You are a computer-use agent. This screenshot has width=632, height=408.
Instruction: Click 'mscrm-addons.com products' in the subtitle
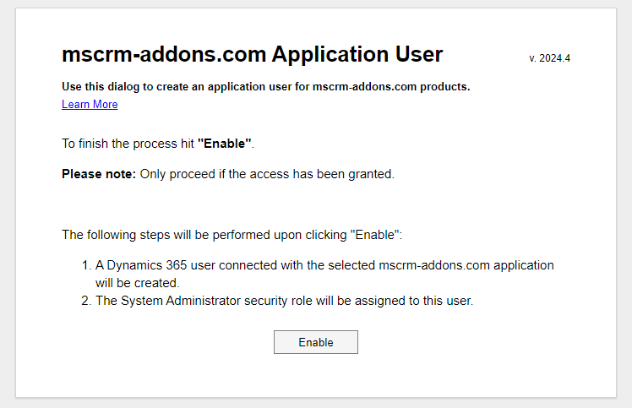(x=390, y=87)
